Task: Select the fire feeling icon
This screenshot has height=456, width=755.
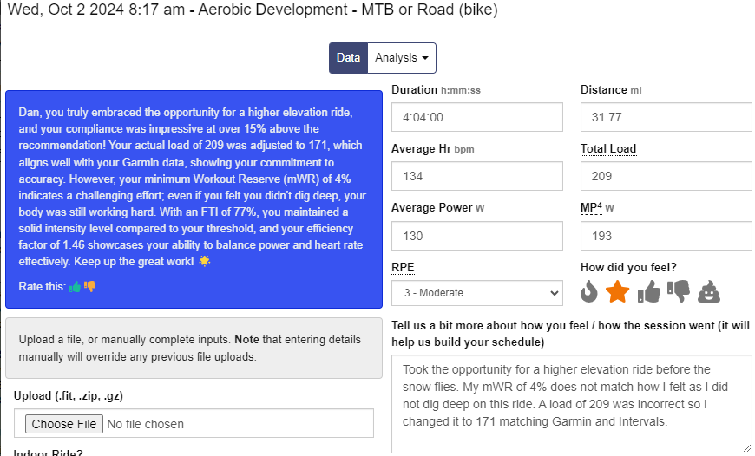Action: coord(588,291)
